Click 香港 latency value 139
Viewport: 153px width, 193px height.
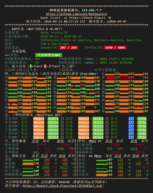click(36, 159)
